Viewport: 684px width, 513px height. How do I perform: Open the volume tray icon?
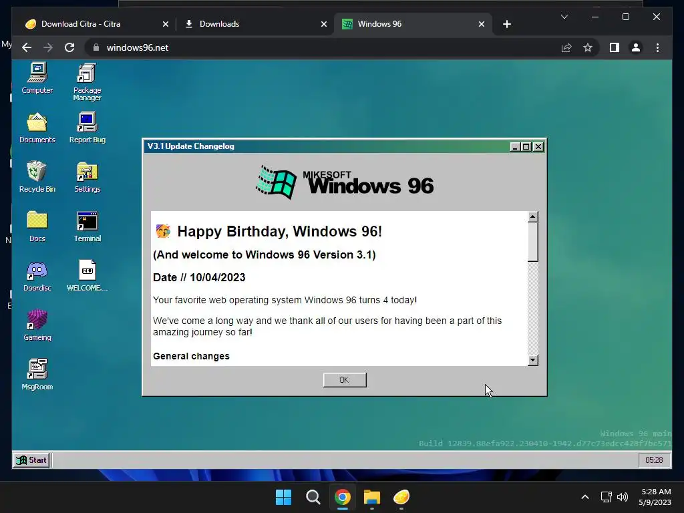(x=623, y=497)
